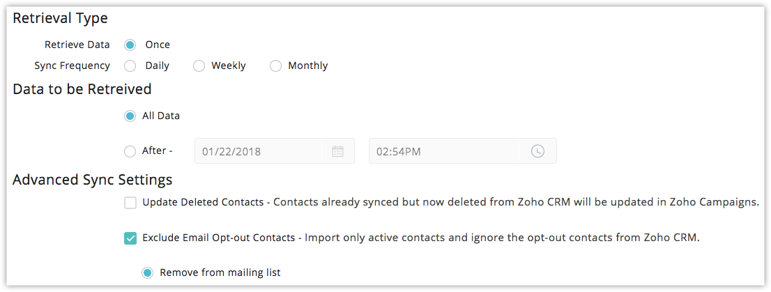
Task: Select Remove from mailing list option
Action: pyautogui.click(x=148, y=272)
